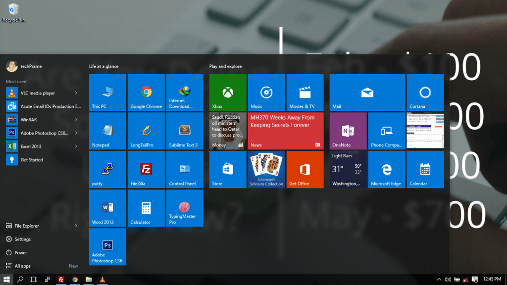507x285 pixels.
Task: Open Acute Email IDs Production from Most used
Action: [x=44, y=106]
